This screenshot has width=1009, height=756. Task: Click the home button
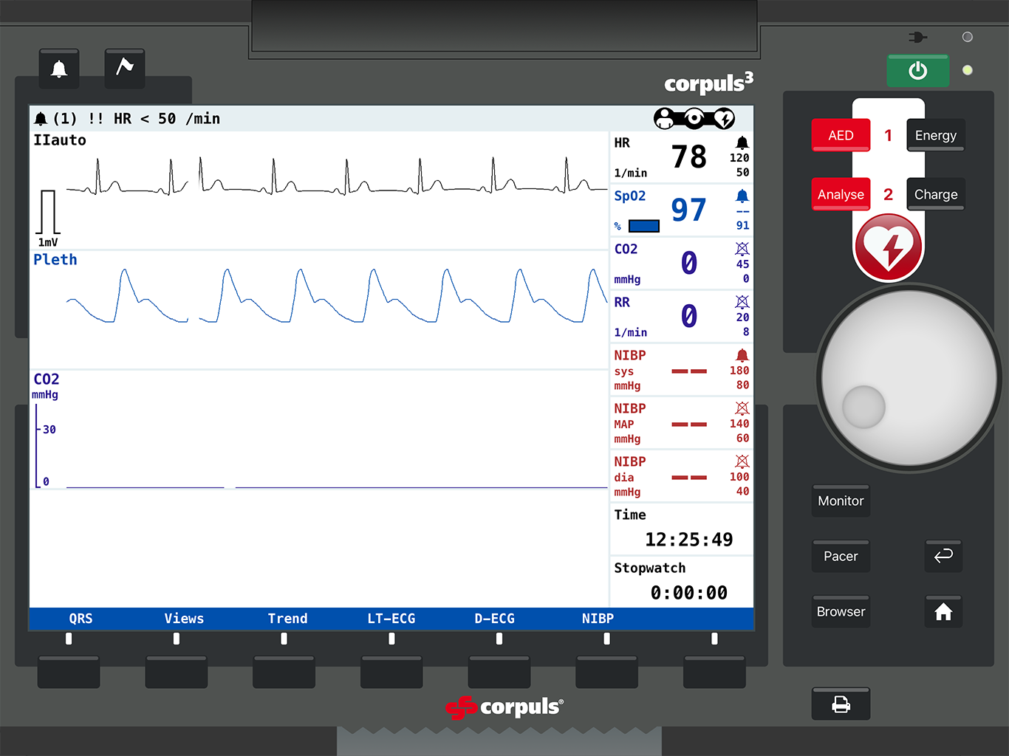pyautogui.click(x=943, y=612)
